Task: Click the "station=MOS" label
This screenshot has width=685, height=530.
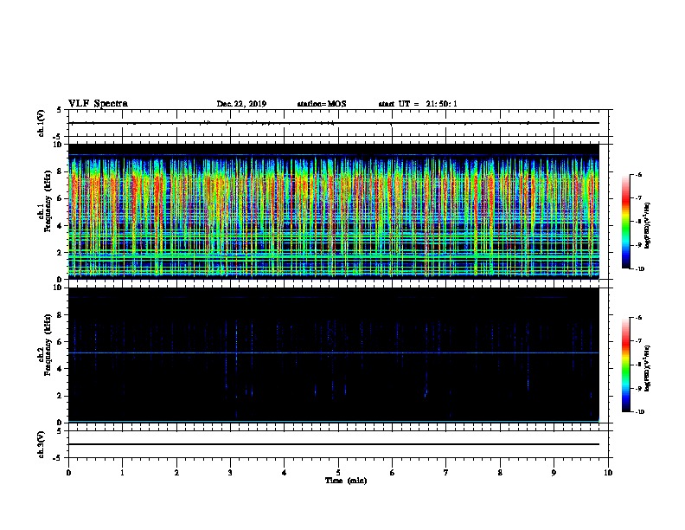Action: 322,104
